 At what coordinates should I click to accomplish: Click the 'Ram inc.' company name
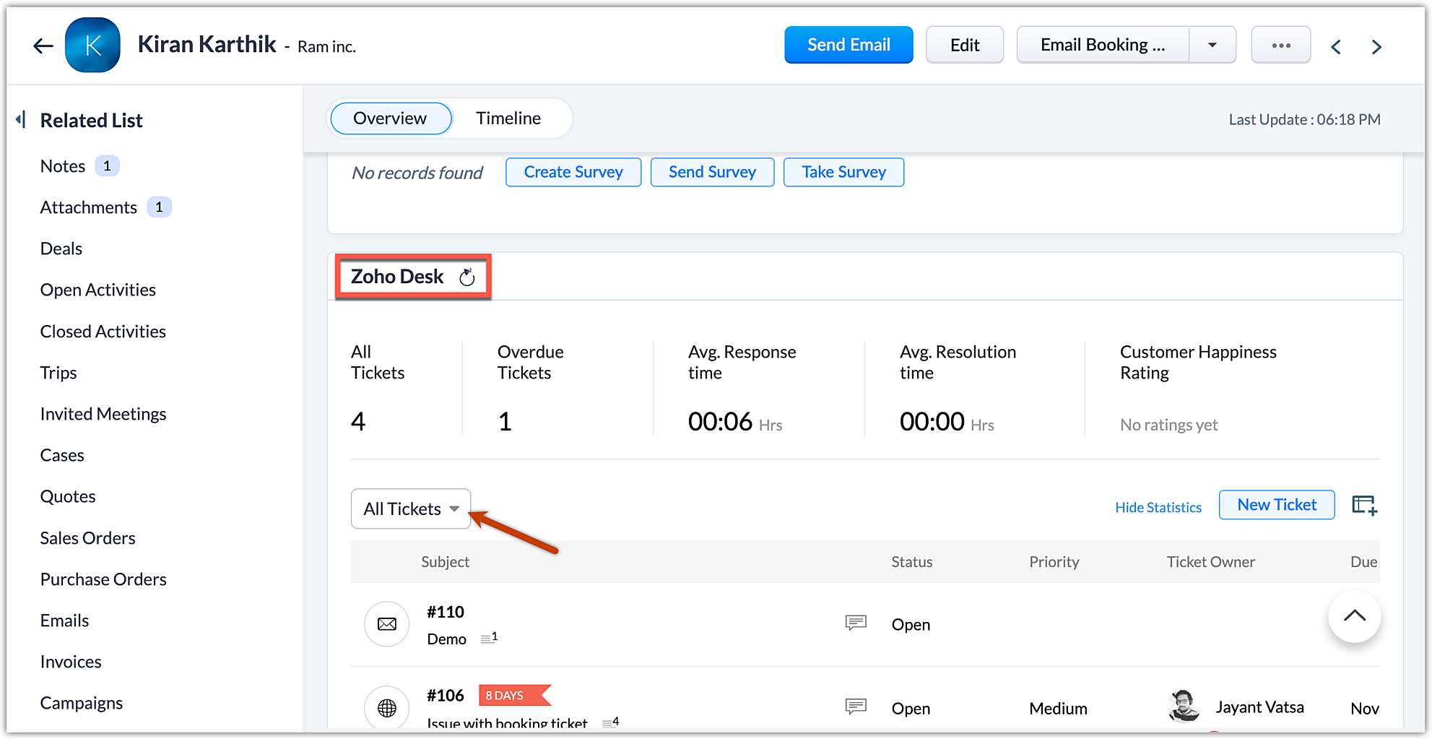(327, 47)
